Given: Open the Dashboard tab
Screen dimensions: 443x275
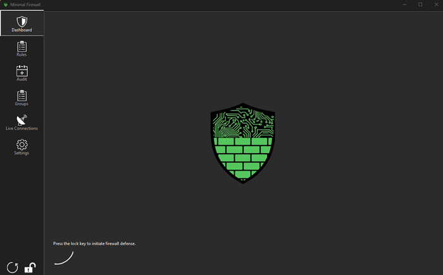Looking at the screenshot, I should [x=22, y=23].
